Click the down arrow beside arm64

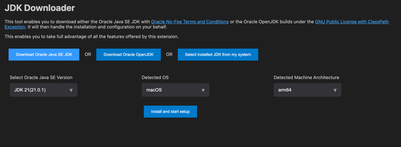coord(335,90)
